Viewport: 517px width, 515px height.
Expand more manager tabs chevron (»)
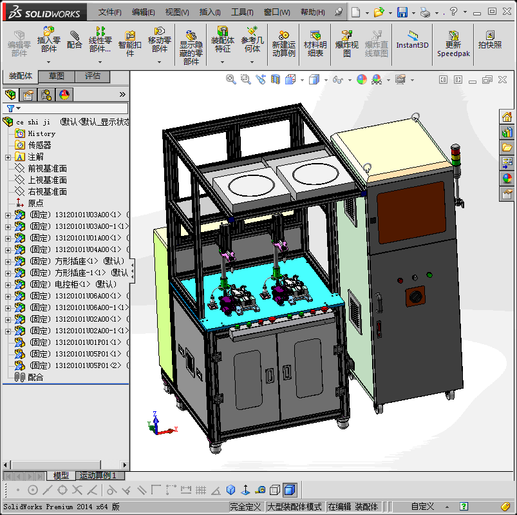point(122,94)
